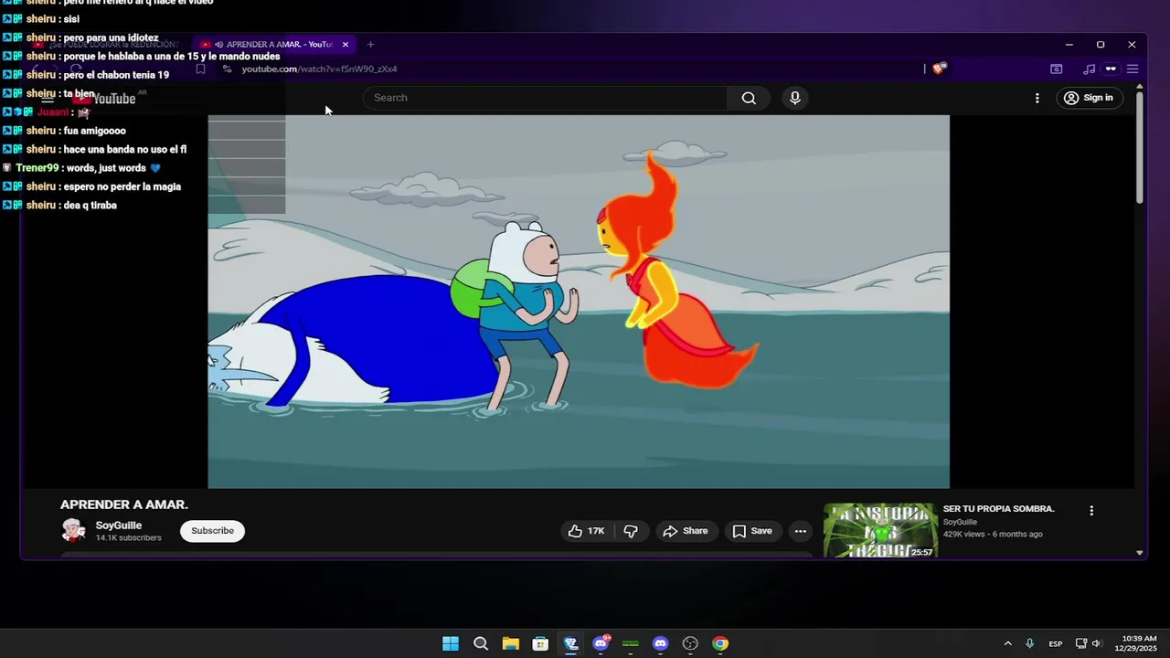1170x658 pixels.
Task: Open Google Chrome from taskbar
Action: 720,643
